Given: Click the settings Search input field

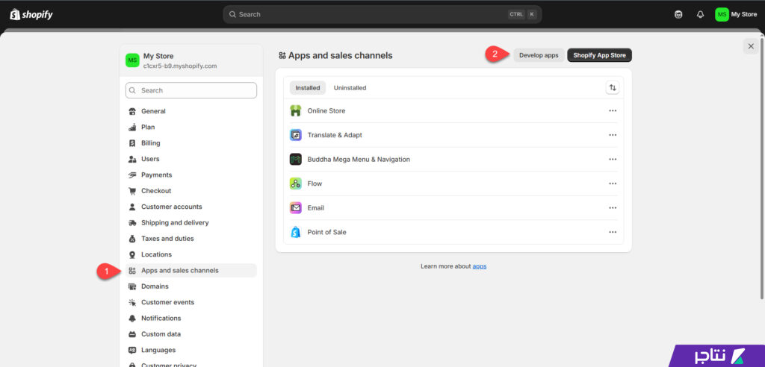Looking at the screenshot, I should click(191, 90).
